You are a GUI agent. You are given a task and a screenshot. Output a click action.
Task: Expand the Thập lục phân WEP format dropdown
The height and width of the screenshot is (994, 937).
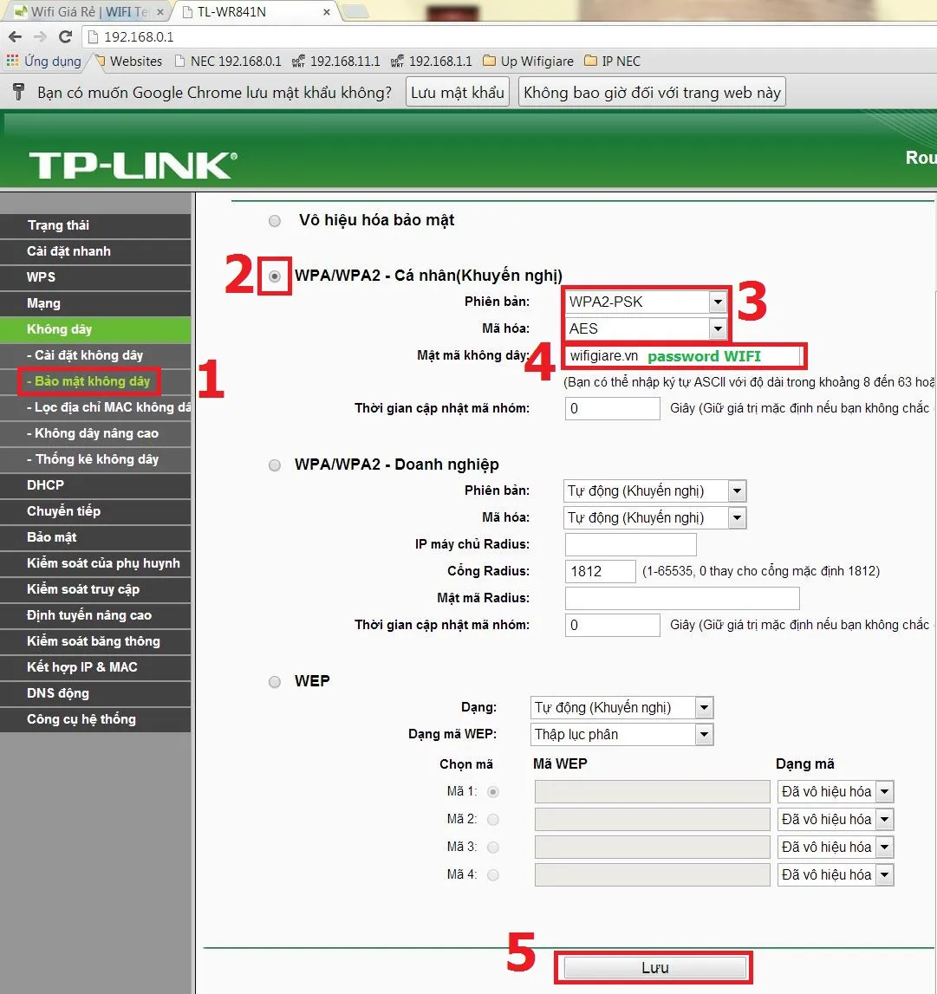click(x=621, y=734)
